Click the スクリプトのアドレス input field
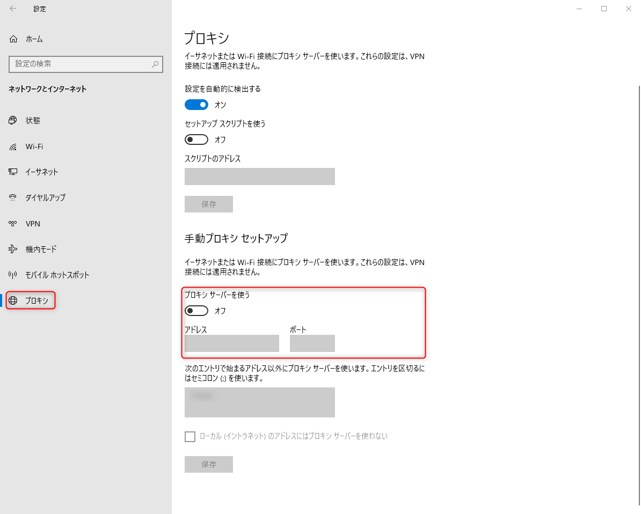The width and height of the screenshot is (641, 514). (x=260, y=177)
